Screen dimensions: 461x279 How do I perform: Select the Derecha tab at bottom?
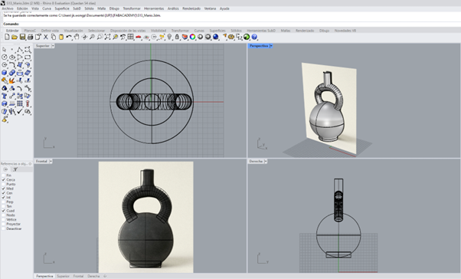tap(93, 276)
